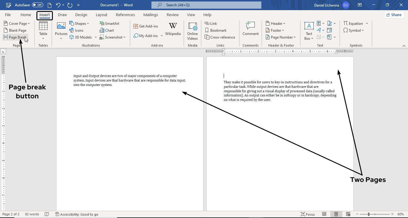Adjust the zoom slider in status bar
Image resolution: width=408 pixels, height=218 pixels.
tap(369, 214)
